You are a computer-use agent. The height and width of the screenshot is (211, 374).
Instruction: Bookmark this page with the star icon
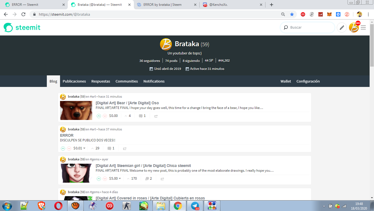tap(292, 14)
